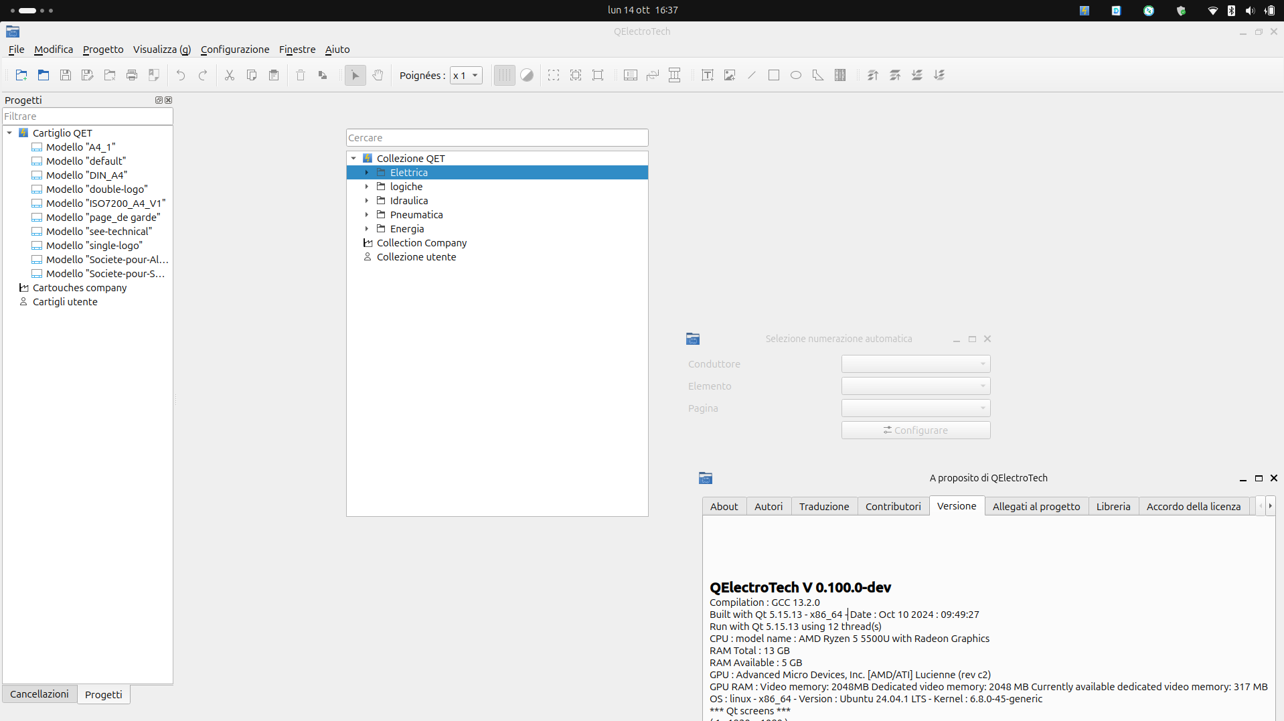Click the Cercare search field
This screenshot has height=721, width=1284.
pos(497,138)
